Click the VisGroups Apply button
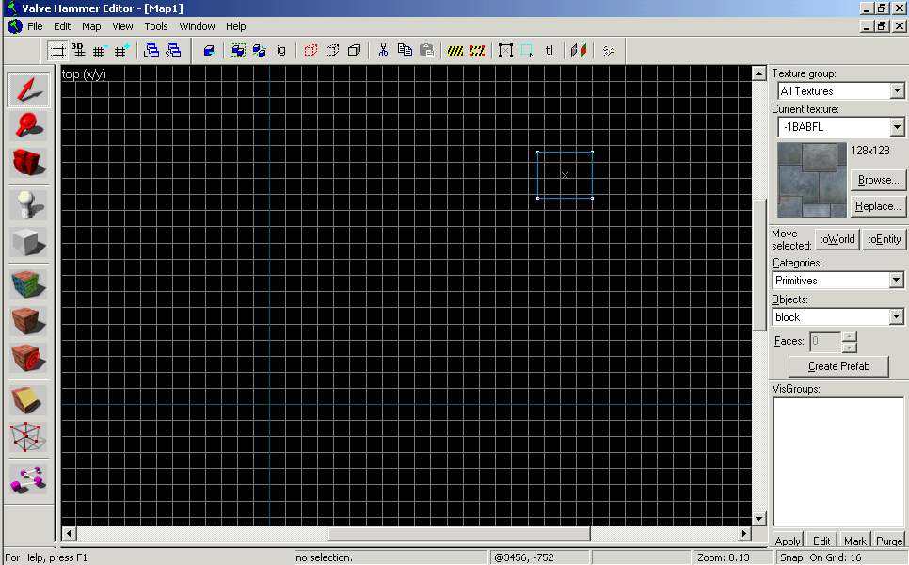The image size is (909, 565). click(788, 541)
